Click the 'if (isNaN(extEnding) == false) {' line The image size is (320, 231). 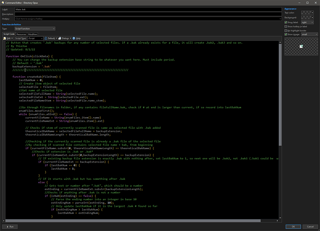pos(70,196)
